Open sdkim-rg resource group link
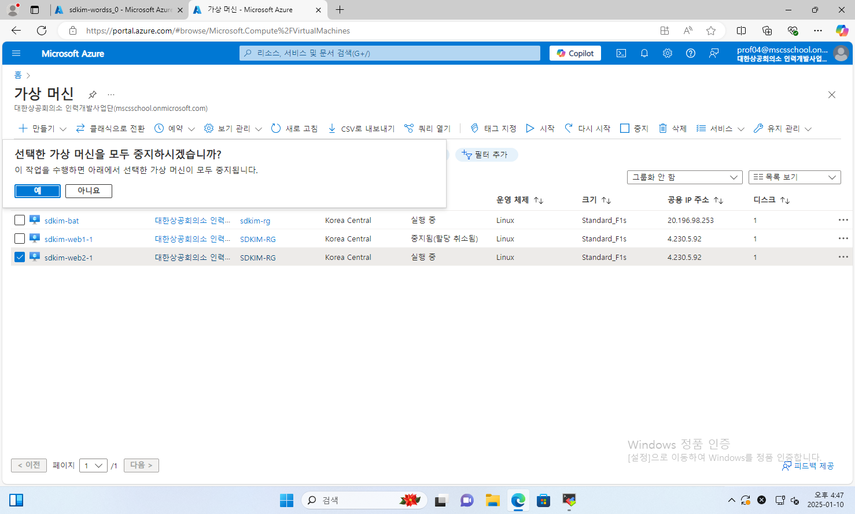855x514 pixels. 255,221
